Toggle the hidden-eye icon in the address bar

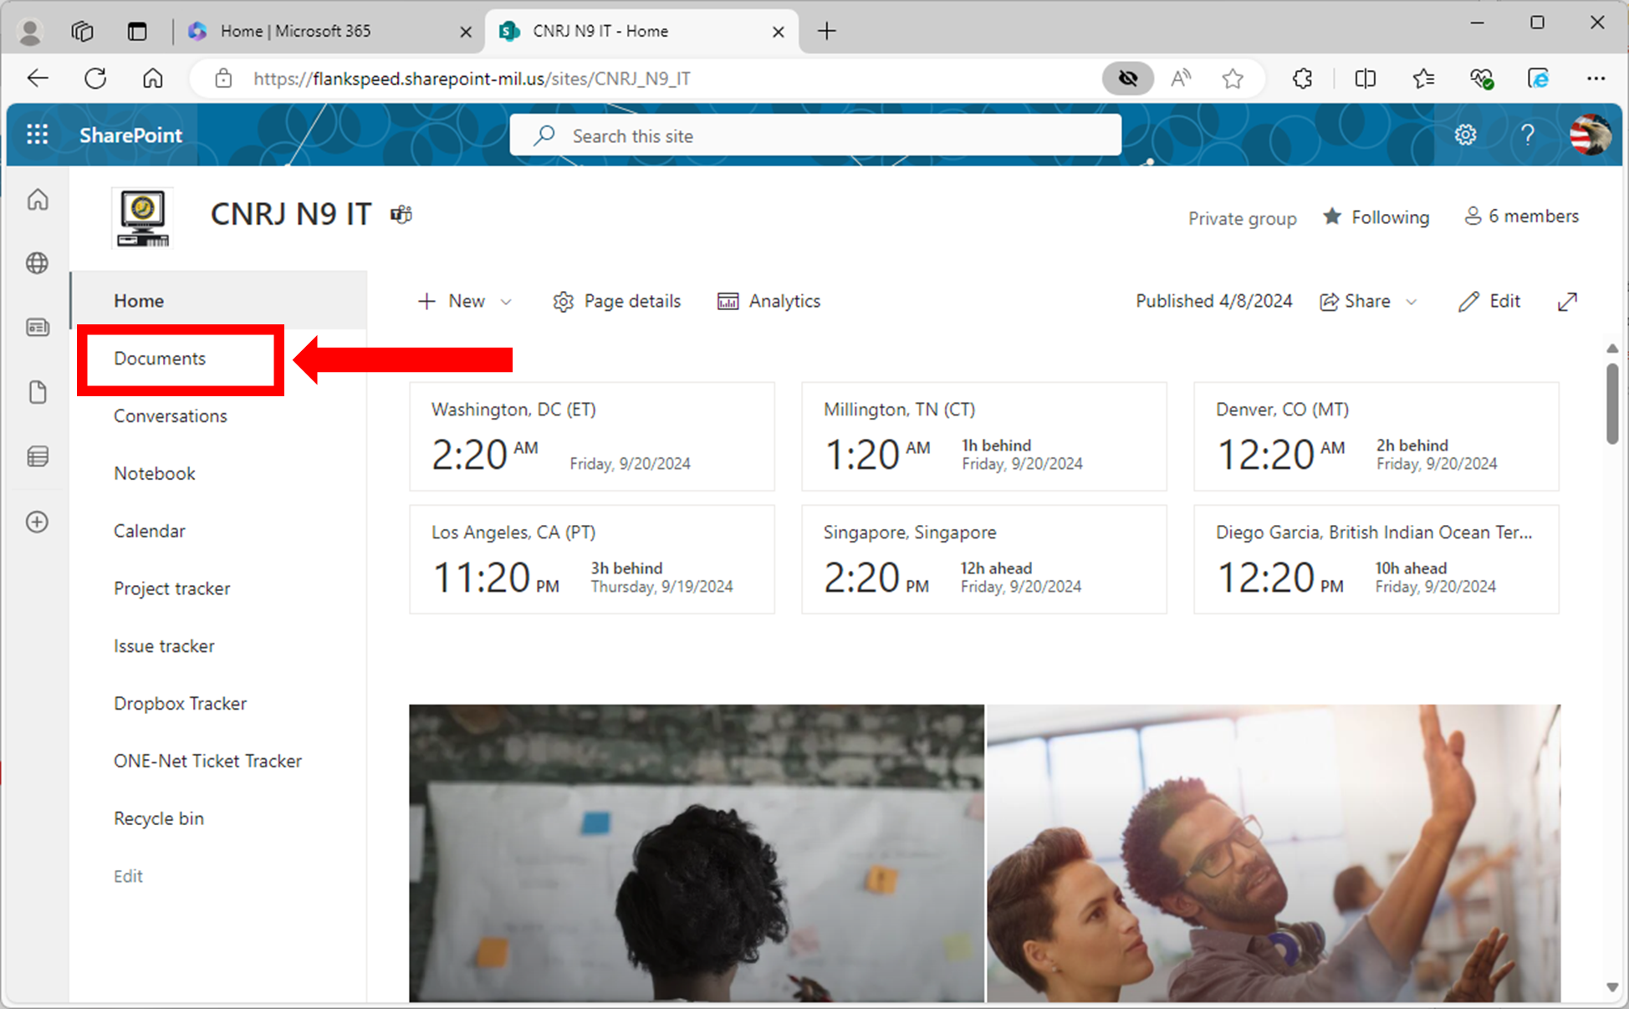[x=1128, y=78]
